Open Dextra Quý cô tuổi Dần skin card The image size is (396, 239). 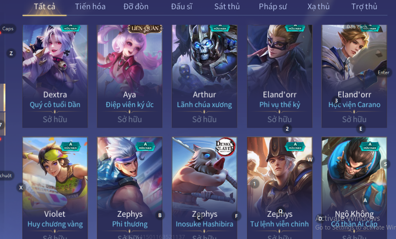point(55,76)
